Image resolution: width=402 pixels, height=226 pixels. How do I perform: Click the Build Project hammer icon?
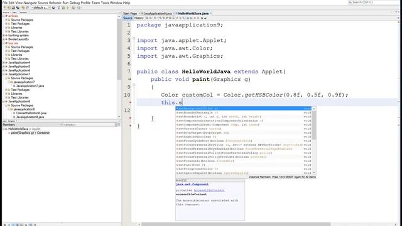(58, 8)
